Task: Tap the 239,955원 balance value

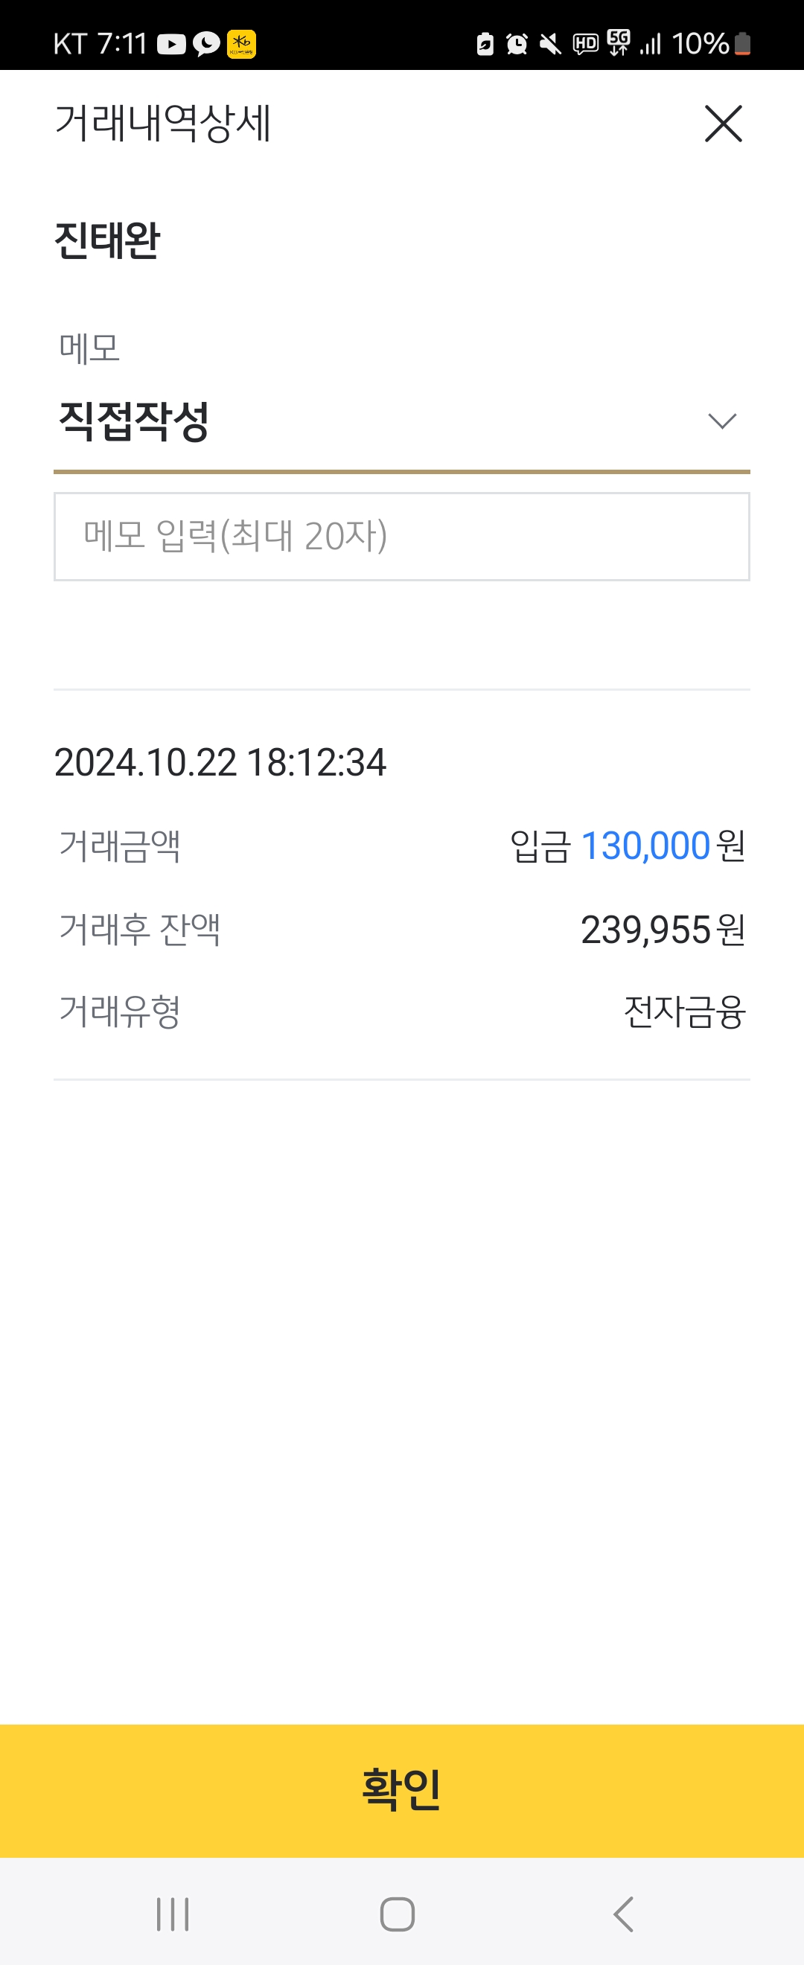Action: pyautogui.click(x=663, y=930)
